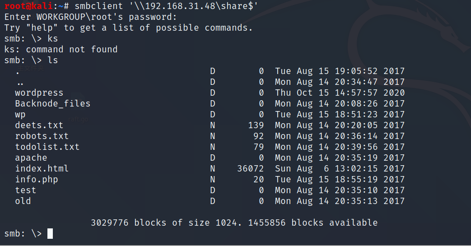Click the "blocks available" summary line
471x246 pixels.
pos(234,223)
